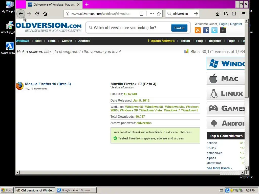
Task: Click the RSS feed icon
Action: tap(198, 30)
